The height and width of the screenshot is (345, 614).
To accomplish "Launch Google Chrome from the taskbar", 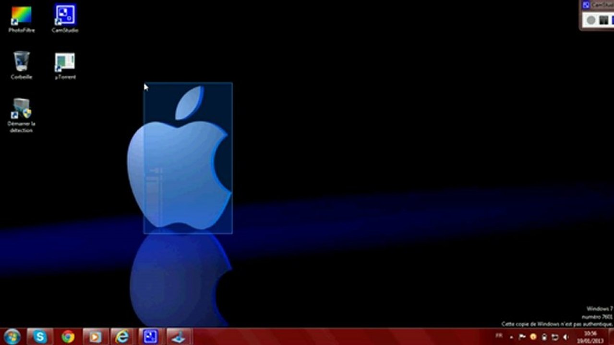I will (x=68, y=337).
